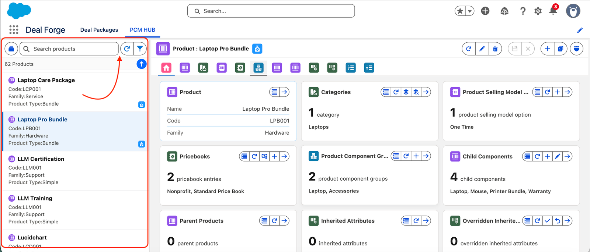The image size is (590, 252).
Task: Jump to top with up-arrow button
Action: pos(142,64)
